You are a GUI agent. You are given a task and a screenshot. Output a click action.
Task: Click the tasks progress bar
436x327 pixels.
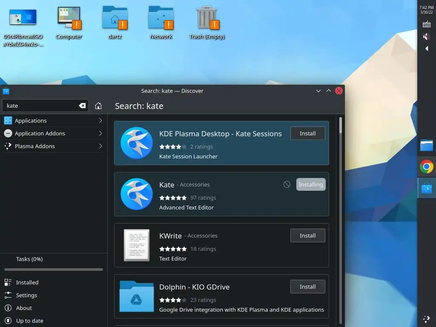[x=53, y=269]
